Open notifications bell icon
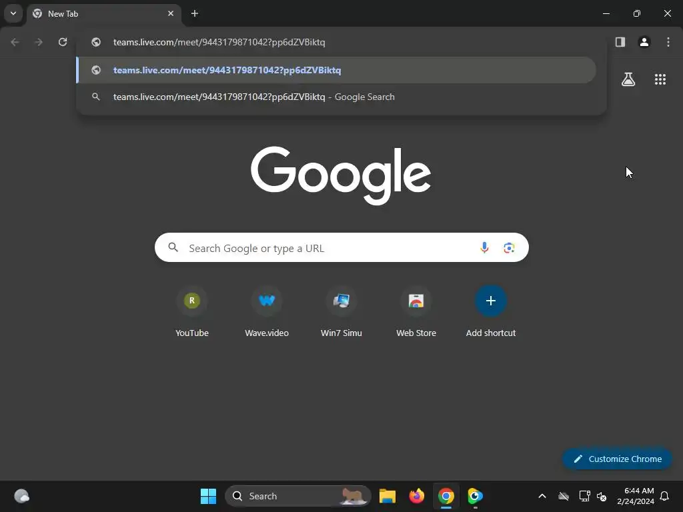The width and height of the screenshot is (683, 512). click(665, 496)
